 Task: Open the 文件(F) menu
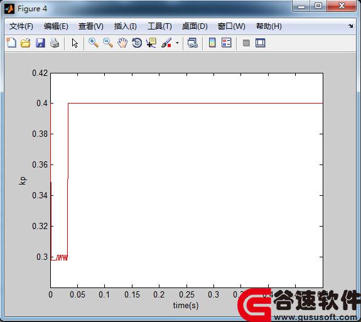[21, 26]
